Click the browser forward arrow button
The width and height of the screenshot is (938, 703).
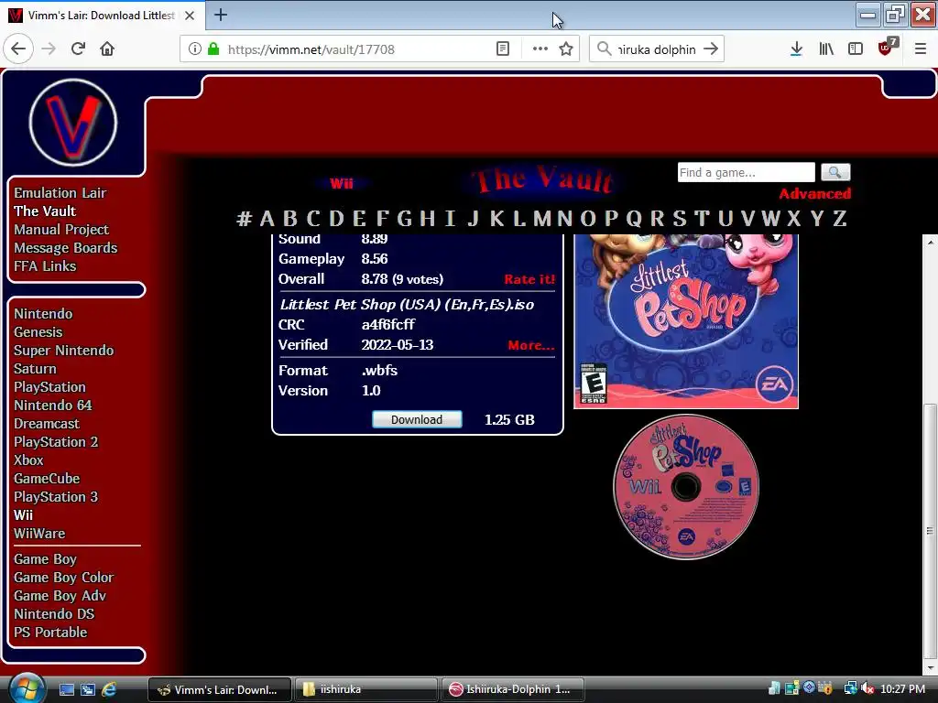pos(49,49)
